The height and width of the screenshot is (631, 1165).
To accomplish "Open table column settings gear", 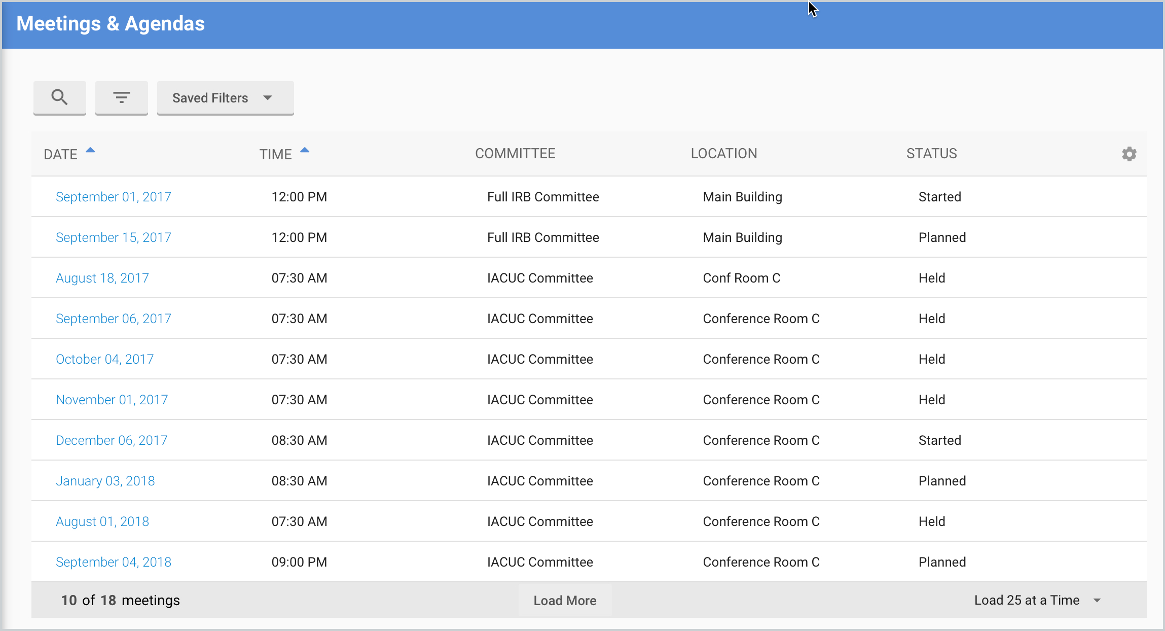I will point(1128,154).
